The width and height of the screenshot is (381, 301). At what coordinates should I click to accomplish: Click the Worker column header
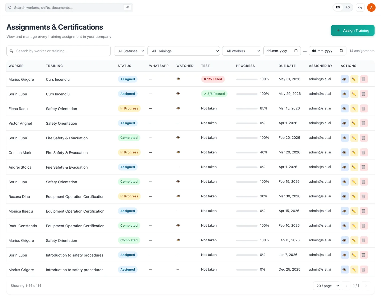pyautogui.click(x=16, y=66)
